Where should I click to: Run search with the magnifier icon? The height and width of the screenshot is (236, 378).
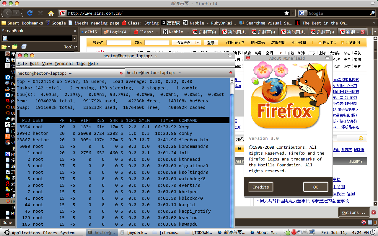[372, 13]
